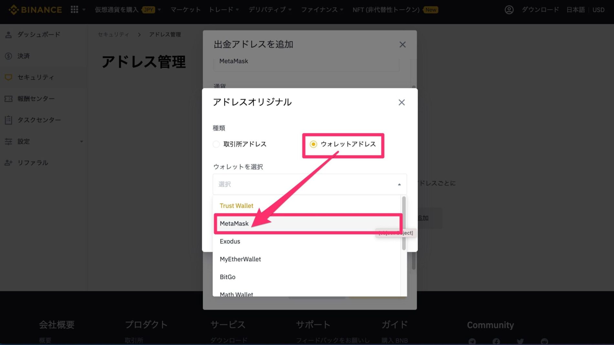This screenshot has height=345, width=614.
Task: Choose MyEtherWallet from the list
Action: [x=306, y=259]
